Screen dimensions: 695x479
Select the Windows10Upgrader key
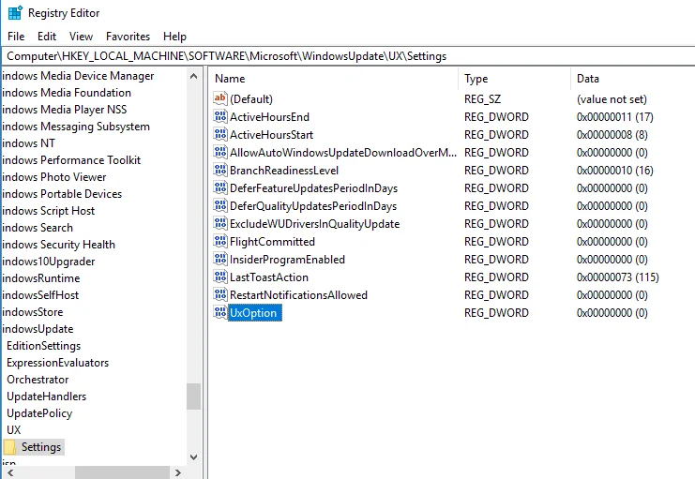49,261
